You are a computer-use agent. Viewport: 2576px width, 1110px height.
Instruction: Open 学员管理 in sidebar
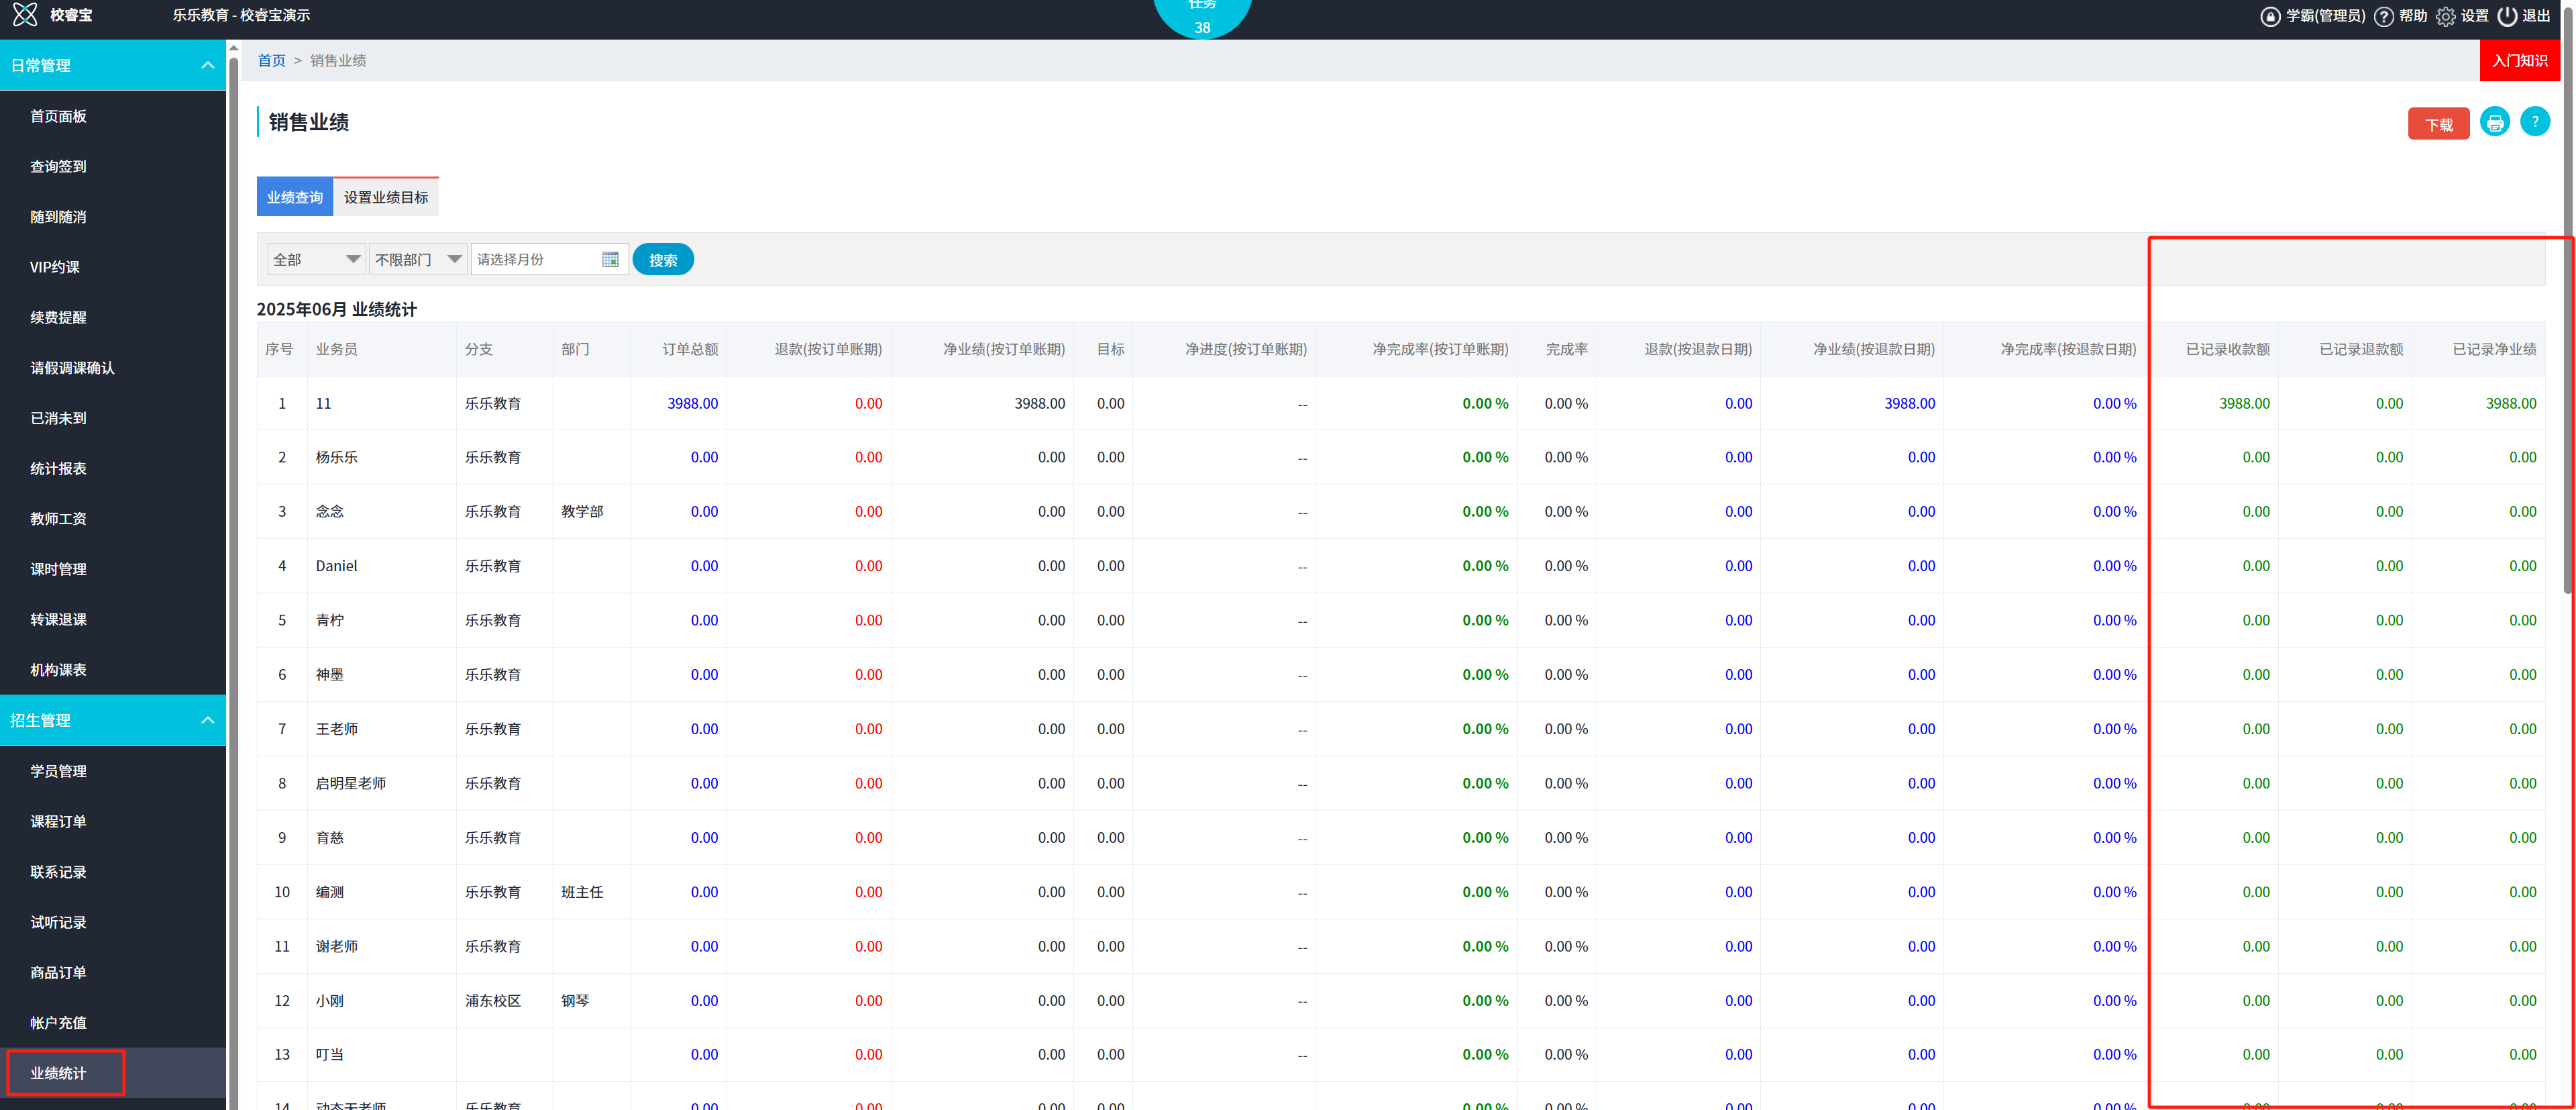coord(58,771)
